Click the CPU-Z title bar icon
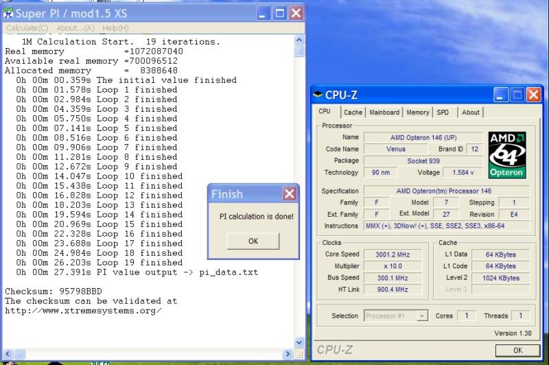 [317, 95]
